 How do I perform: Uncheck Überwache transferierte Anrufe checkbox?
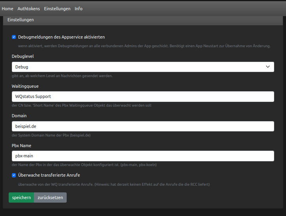pyautogui.click(x=14, y=175)
